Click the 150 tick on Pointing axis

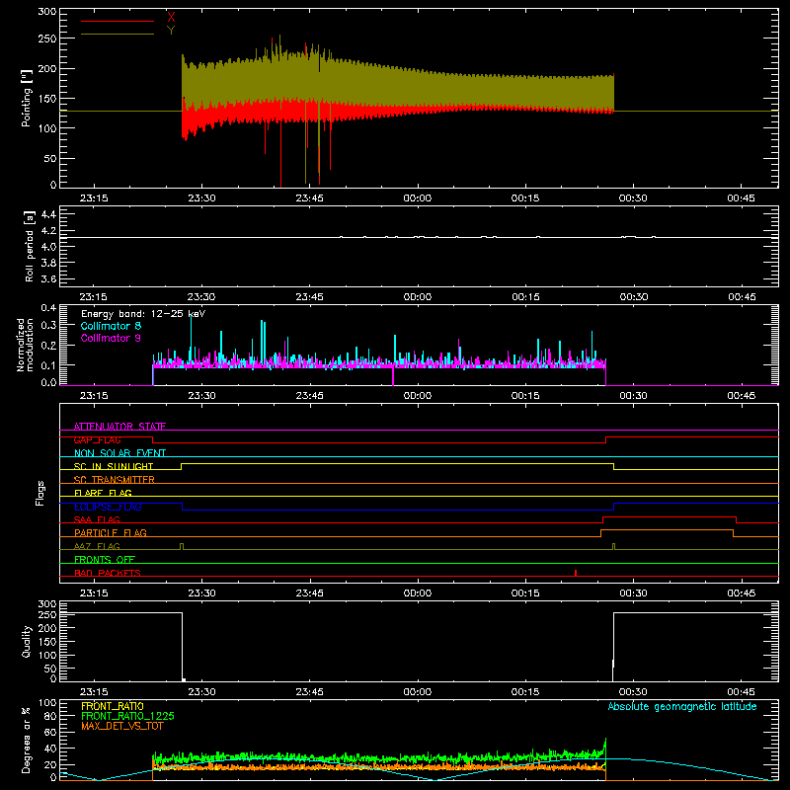click(x=46, y=98)
